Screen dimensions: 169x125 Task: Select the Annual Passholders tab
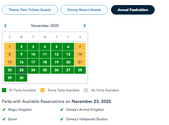(x=133, y=10)
